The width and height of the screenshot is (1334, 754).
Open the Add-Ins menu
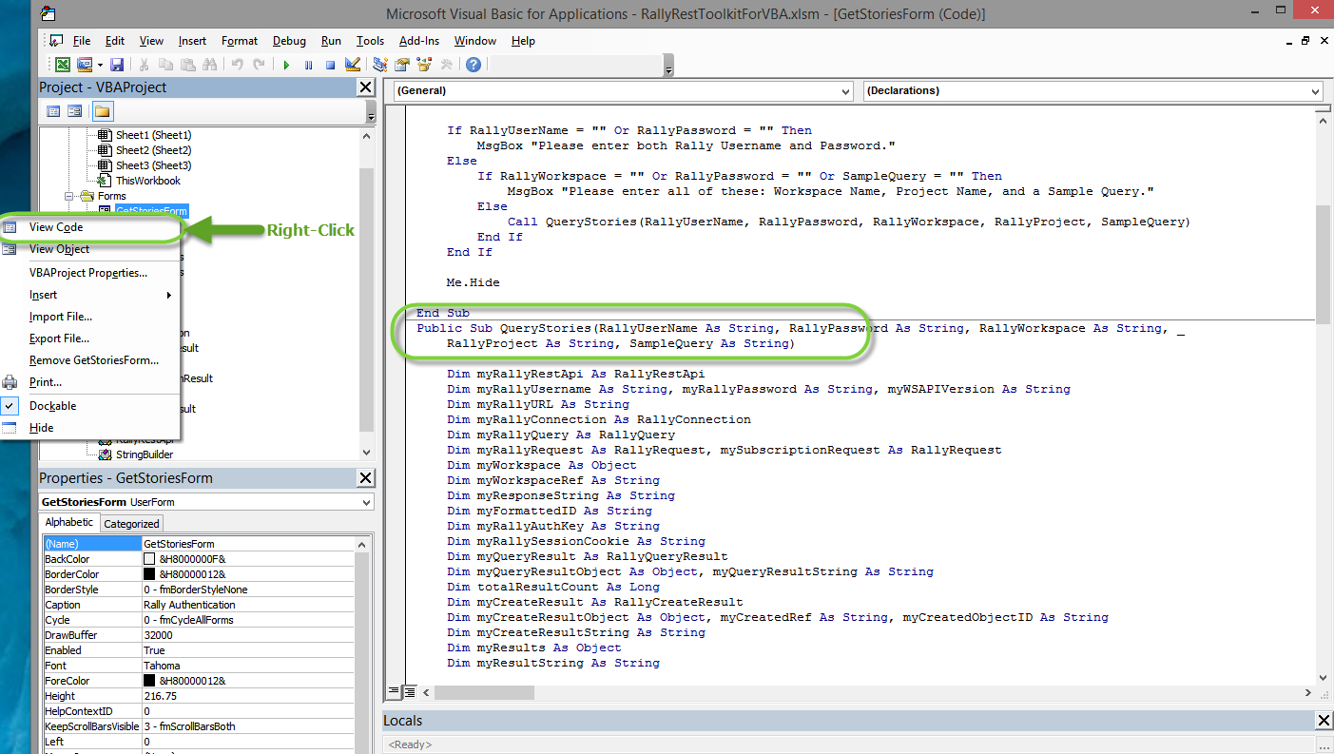[x=419, y=41]
